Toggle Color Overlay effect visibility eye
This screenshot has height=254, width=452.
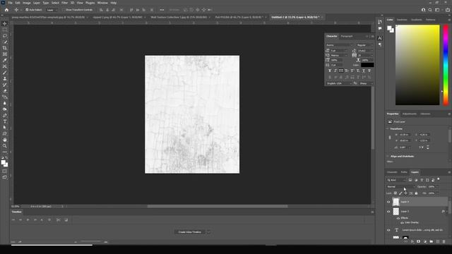pyautogui.click(x=402, y=223)
